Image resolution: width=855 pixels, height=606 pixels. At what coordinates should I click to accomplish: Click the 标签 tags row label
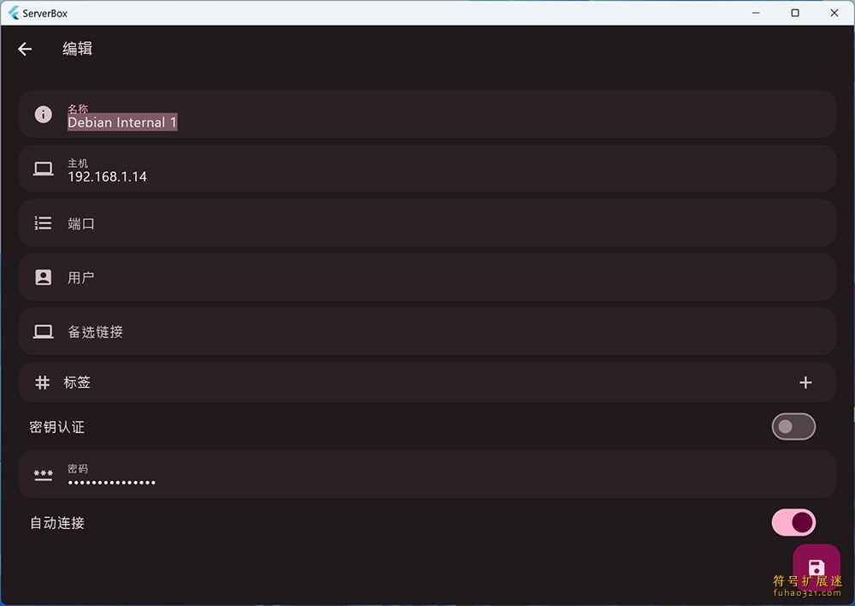coord(77,382)
